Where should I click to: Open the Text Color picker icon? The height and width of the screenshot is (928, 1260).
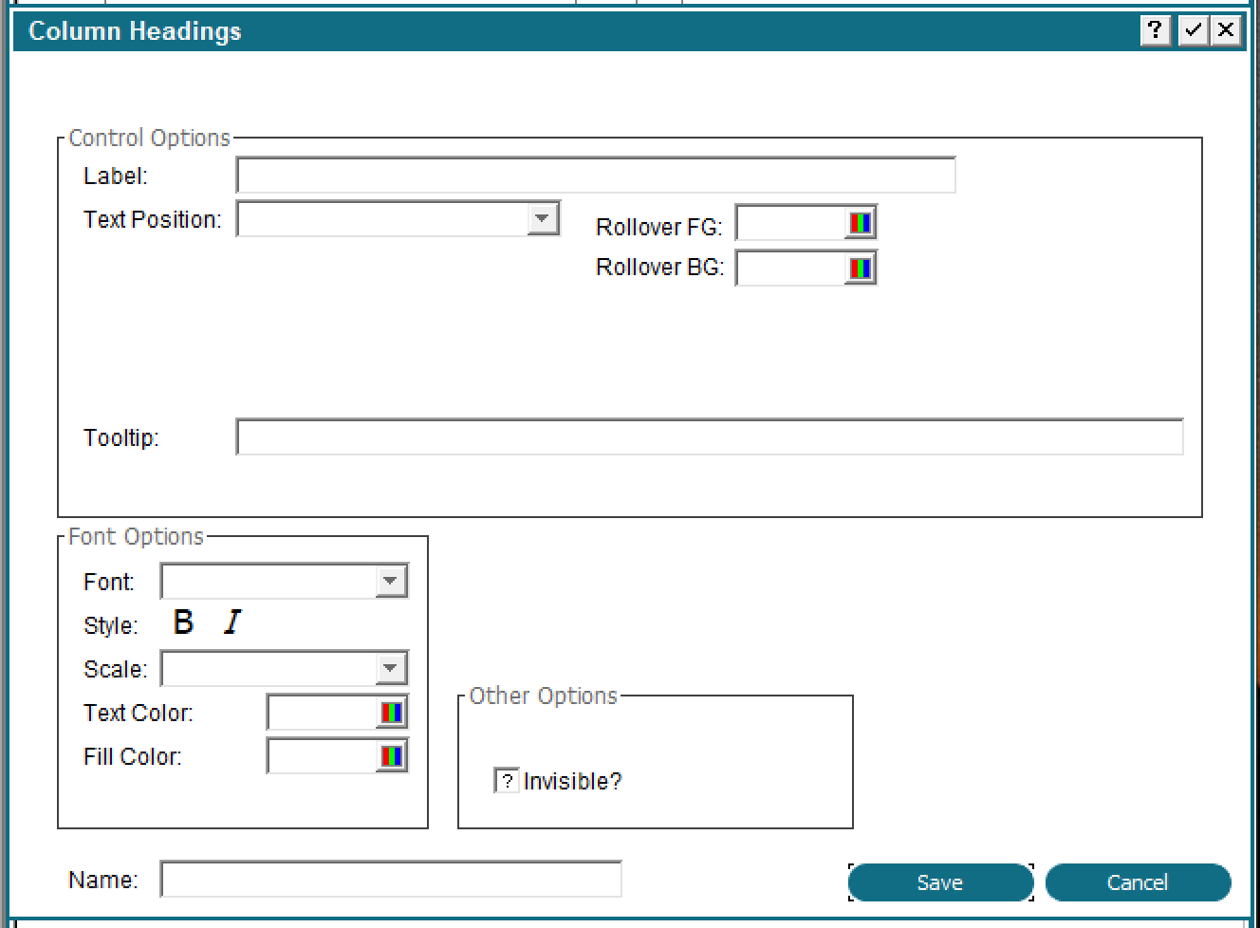[x=391, y=713]
